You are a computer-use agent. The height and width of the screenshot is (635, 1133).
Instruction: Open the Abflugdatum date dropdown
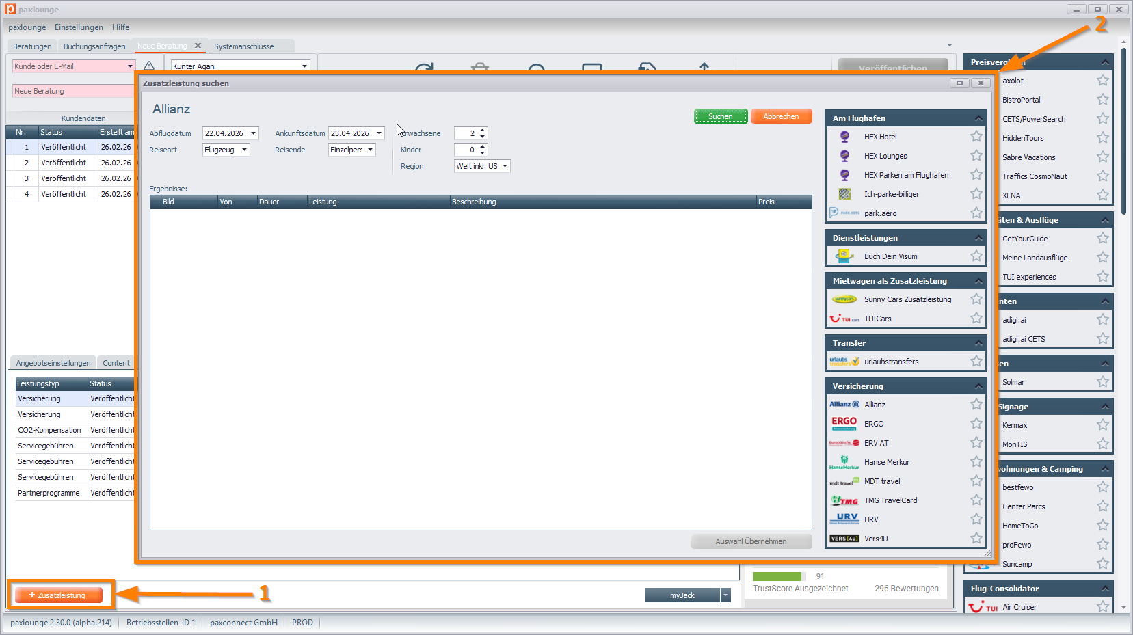point(253,133)
